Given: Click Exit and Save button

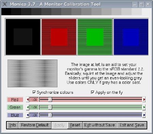Looking at the screenshot, I should tap(132, 125).
